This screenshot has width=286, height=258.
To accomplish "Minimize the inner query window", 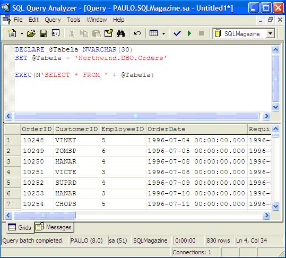I will click(261, 20).
